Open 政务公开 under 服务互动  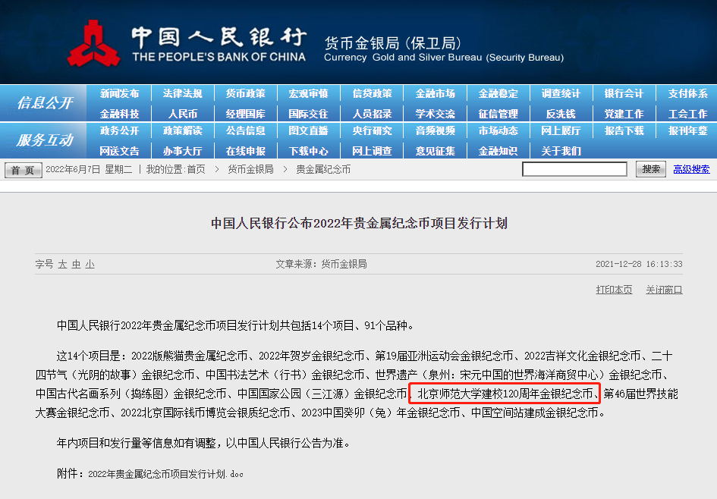(x=119, y=130)
